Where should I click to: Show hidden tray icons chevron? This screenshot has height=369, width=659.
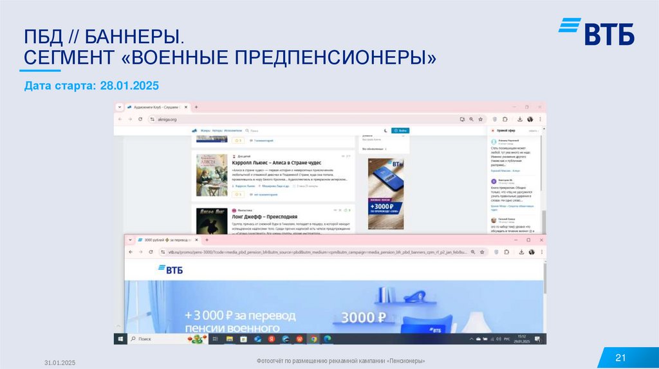click(x=471, y=339)
